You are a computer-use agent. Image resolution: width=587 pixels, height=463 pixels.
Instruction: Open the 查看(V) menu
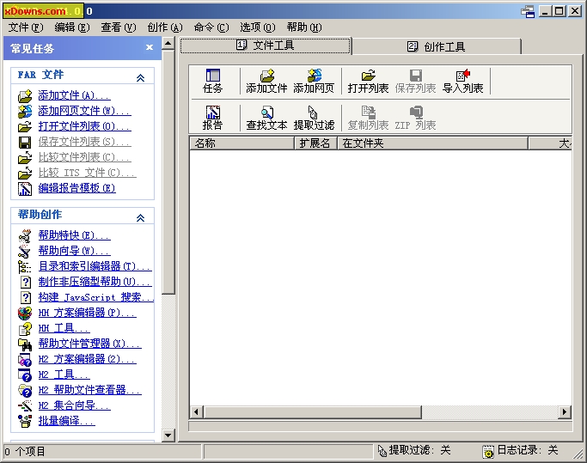(x=119, y=27)
